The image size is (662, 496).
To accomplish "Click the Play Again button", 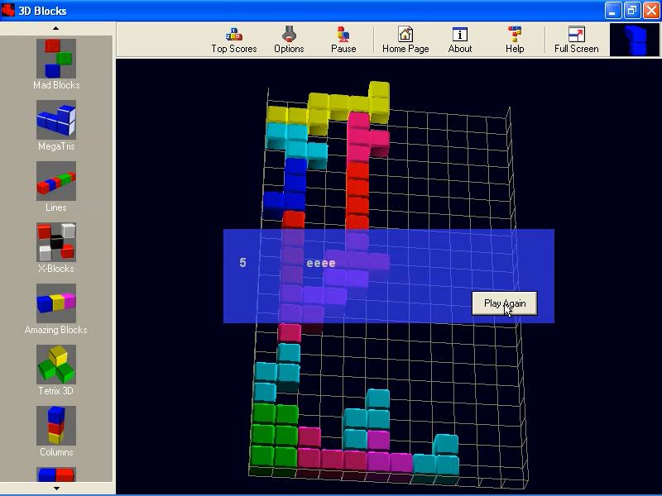I will (504, 303).
